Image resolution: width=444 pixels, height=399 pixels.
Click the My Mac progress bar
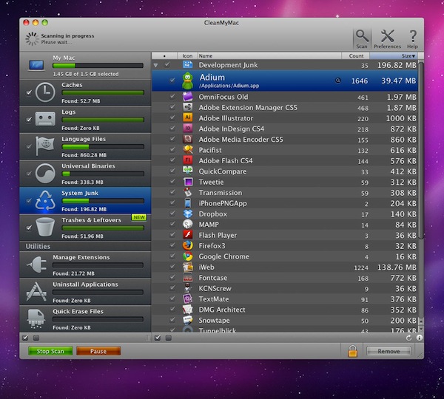[98, 66]
